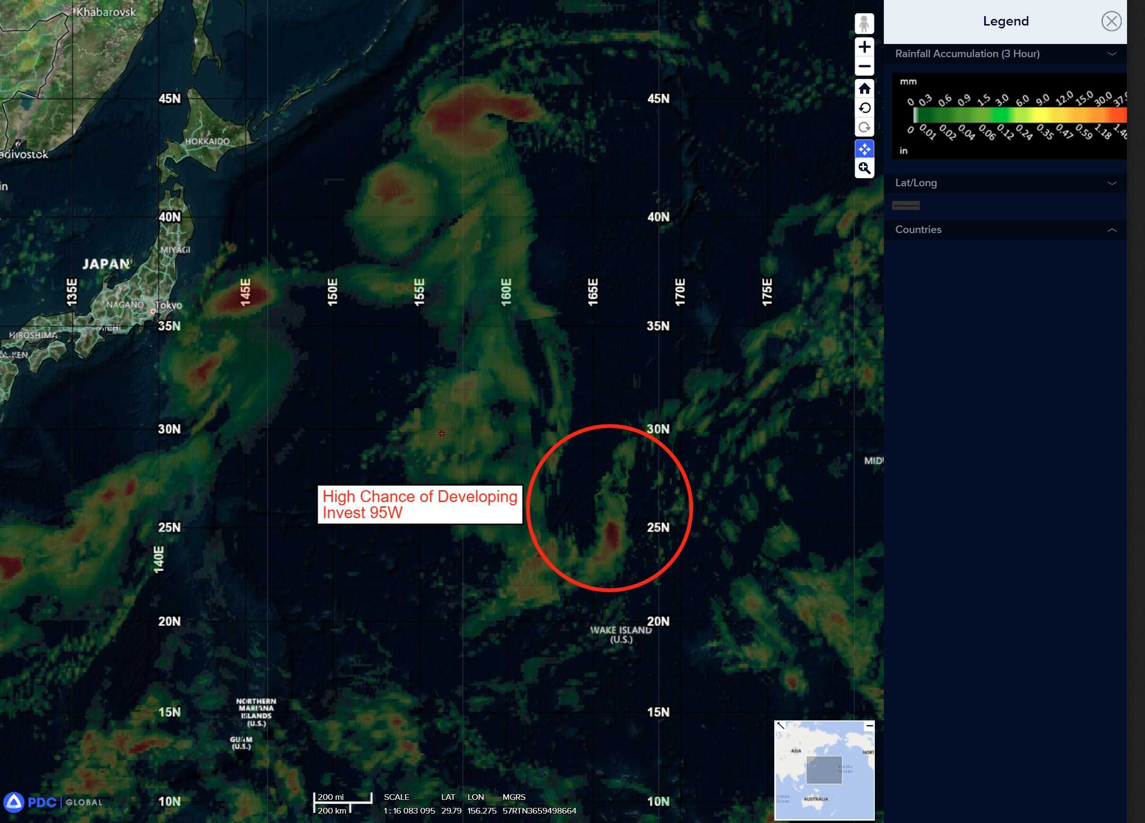Click the JAPAN country label

(106, 264)
